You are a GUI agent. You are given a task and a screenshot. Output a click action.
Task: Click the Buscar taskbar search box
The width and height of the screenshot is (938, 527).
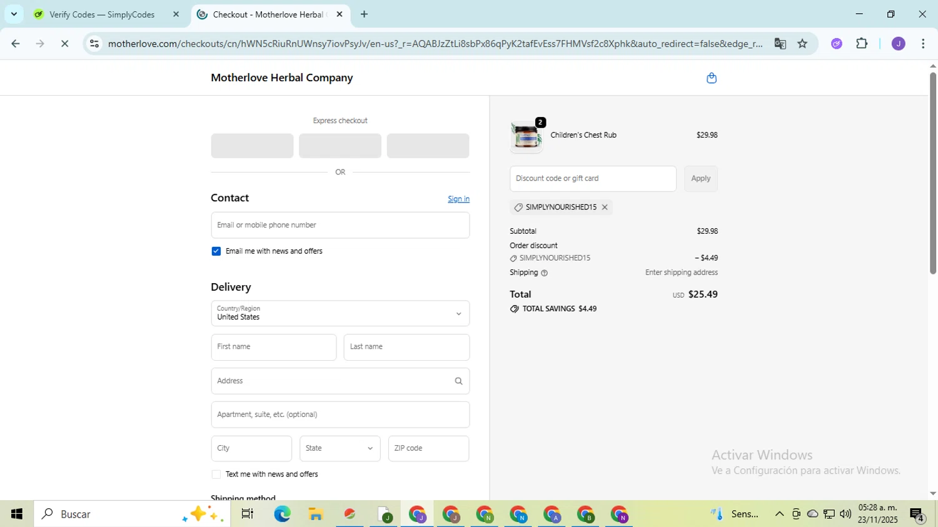click(x=132, y=514)
